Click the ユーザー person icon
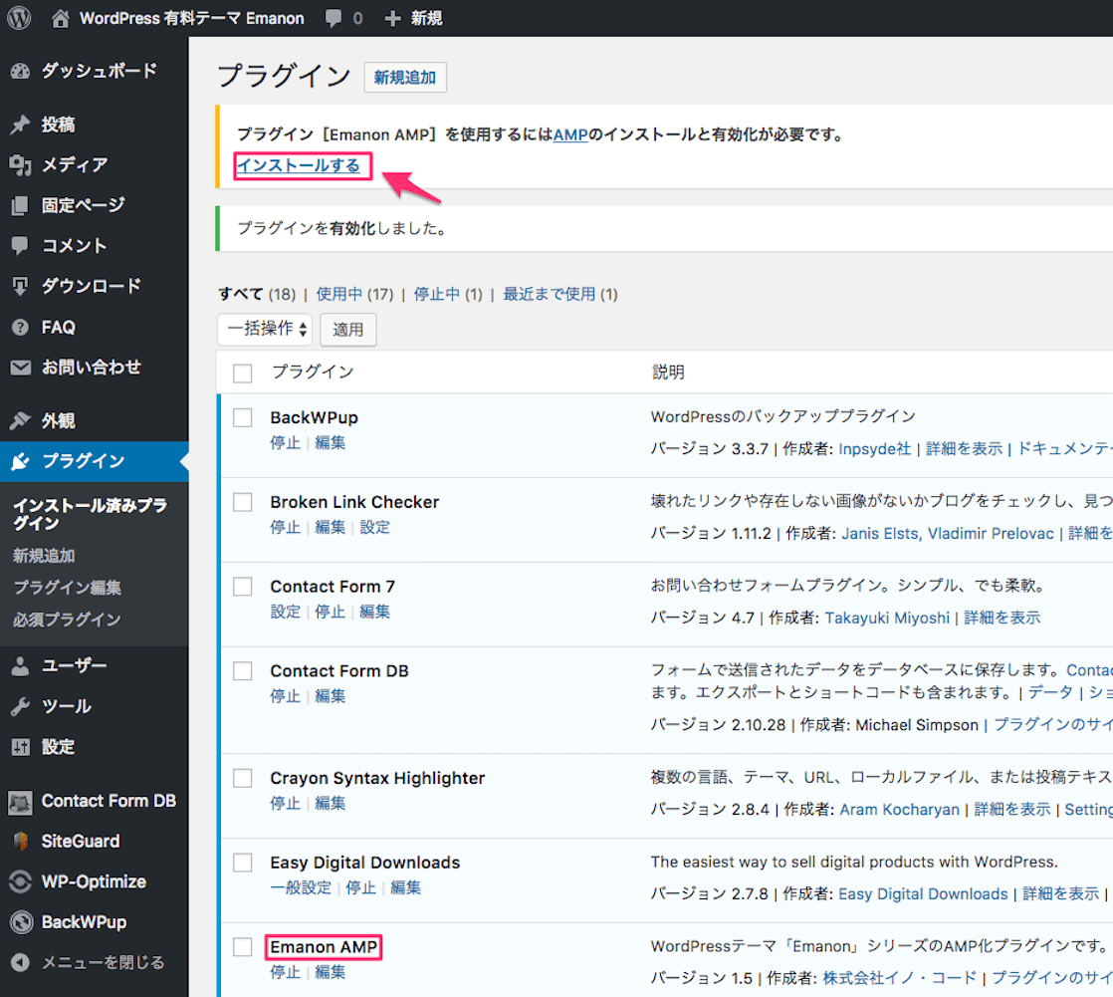This screenshot has width=1113, height=997. click(x=21, y=665)
